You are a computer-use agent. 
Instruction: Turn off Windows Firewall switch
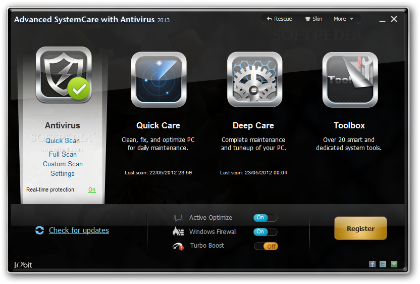pos(265,232)
